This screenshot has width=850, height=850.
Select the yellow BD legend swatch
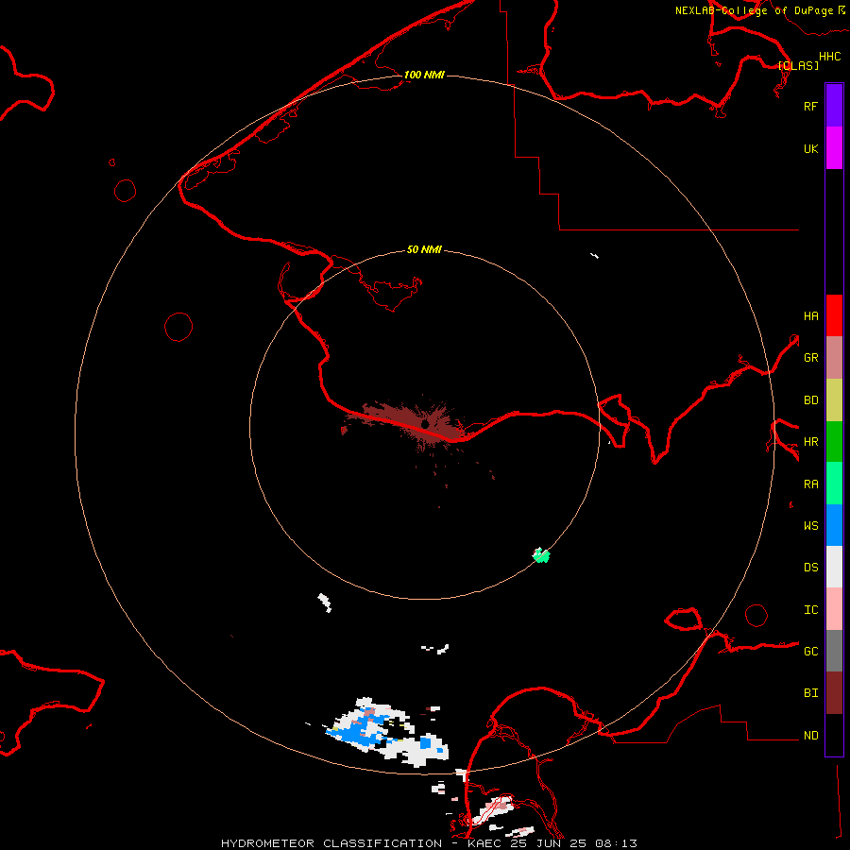coord(834,400)
